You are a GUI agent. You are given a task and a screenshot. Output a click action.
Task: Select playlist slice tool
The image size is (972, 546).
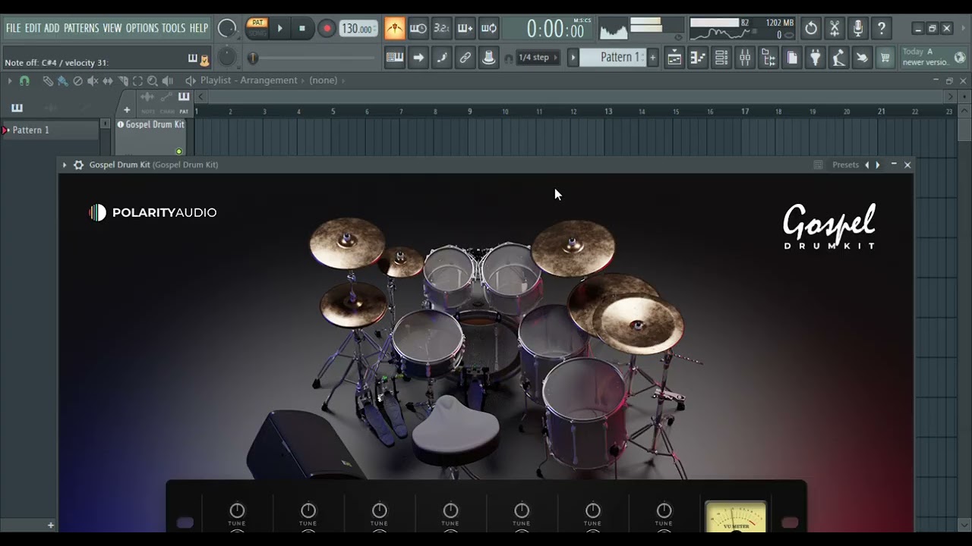pos(123,80)
